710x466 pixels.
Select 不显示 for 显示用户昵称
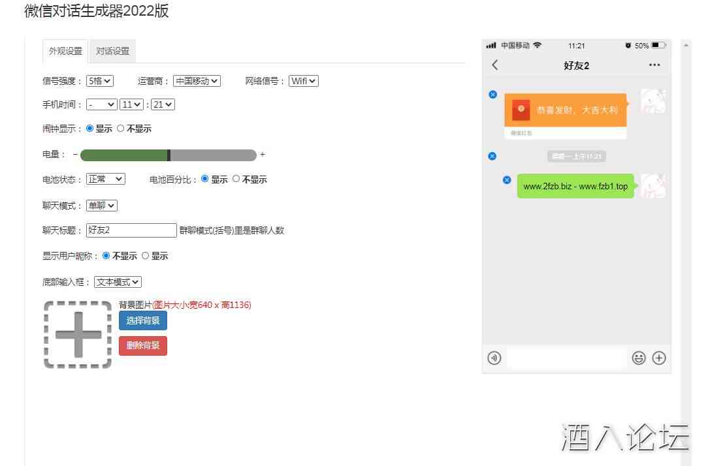coord(106,256)
